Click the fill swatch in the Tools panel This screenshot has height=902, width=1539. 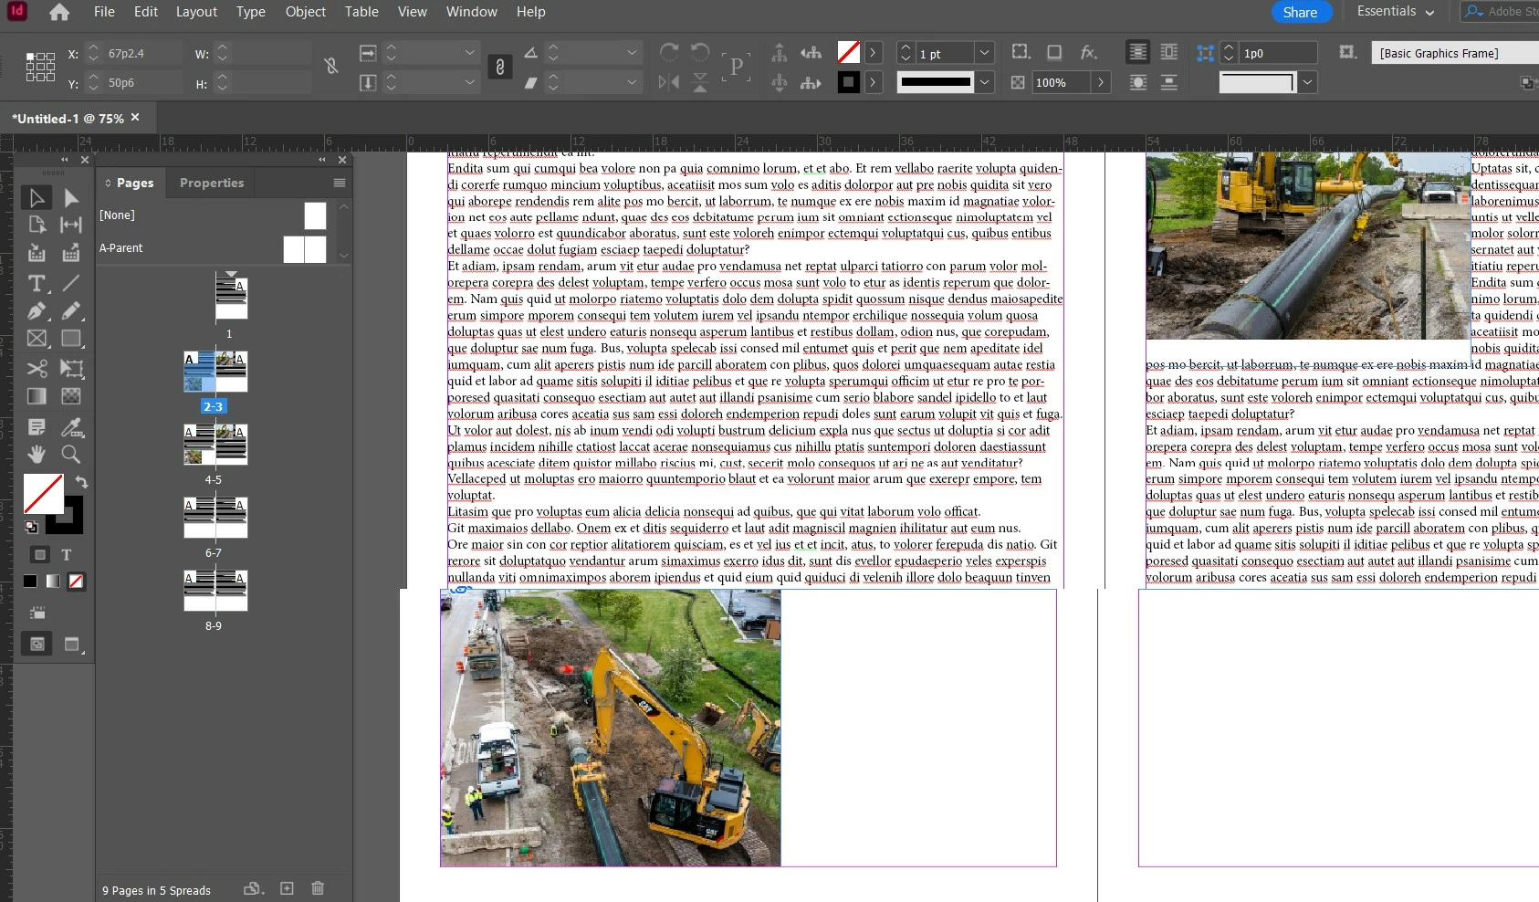coord(43,494)
